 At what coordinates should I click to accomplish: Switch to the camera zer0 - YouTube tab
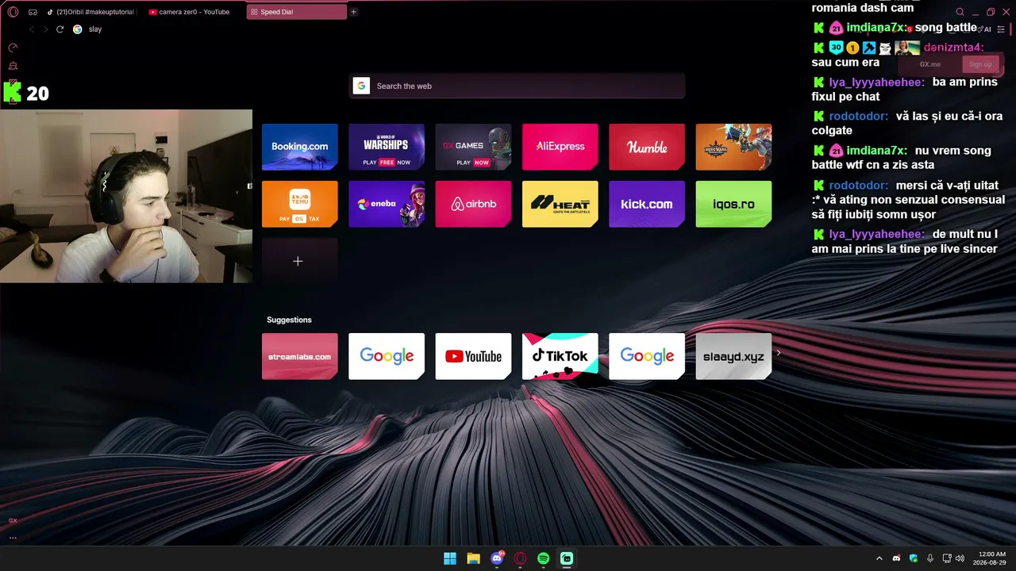pyautogui.click(x=194, y=12)
